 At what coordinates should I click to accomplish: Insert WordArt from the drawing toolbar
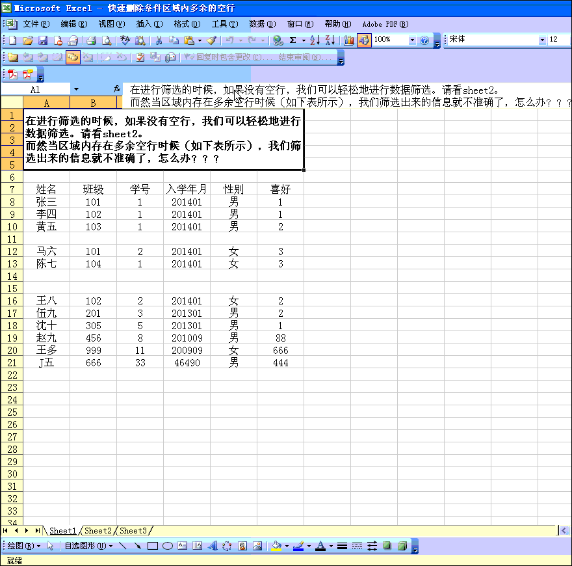coord(212,546)
